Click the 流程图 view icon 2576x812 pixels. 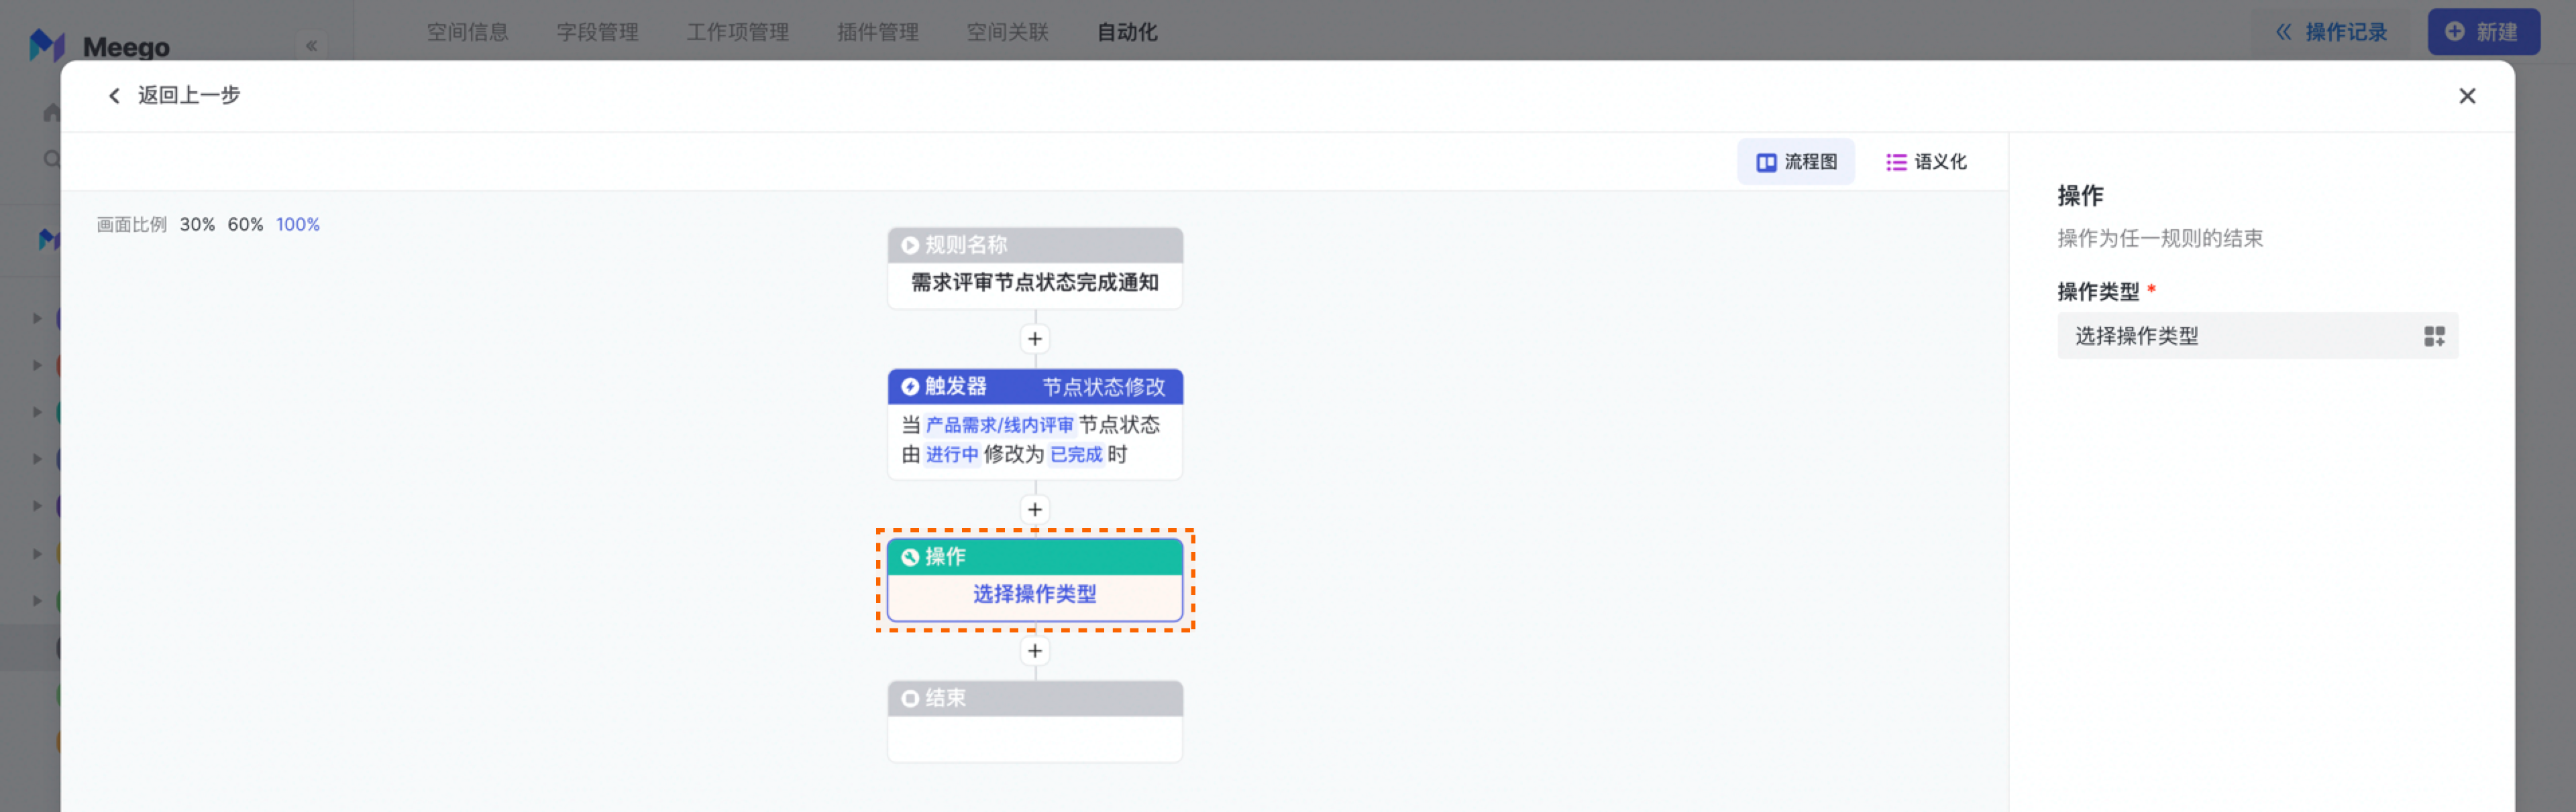tap(1766, 162)
